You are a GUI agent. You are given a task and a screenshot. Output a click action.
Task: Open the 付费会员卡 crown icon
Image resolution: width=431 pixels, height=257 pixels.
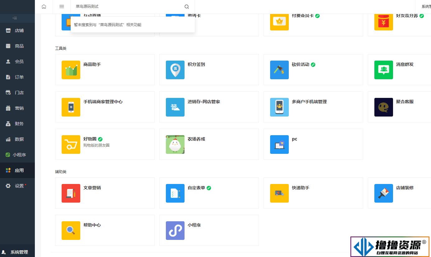tap(279, 22)
